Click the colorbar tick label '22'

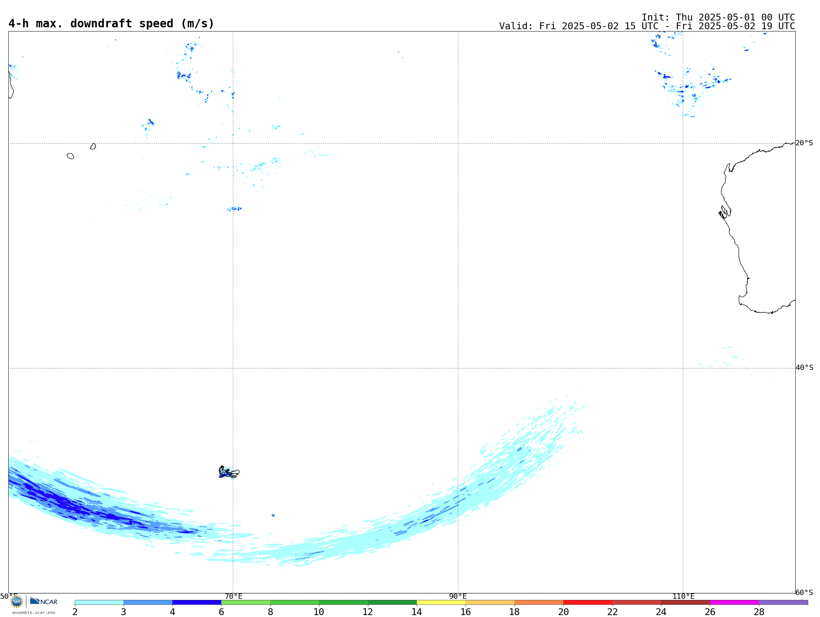click(612, 612)
